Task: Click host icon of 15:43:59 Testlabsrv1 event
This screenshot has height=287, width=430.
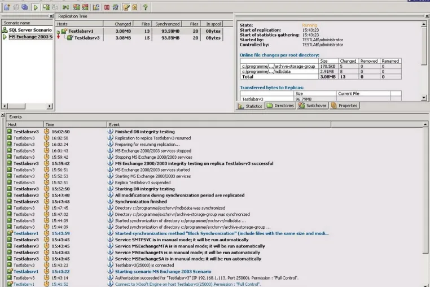Action: pyautogui.click(x=10, y=233)
